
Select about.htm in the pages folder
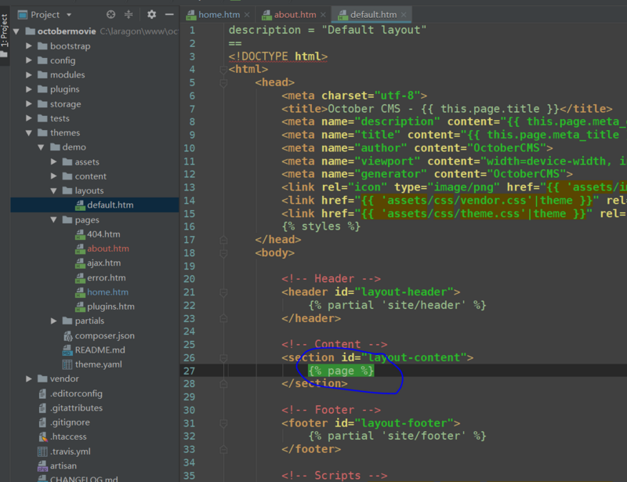point(108,248)
